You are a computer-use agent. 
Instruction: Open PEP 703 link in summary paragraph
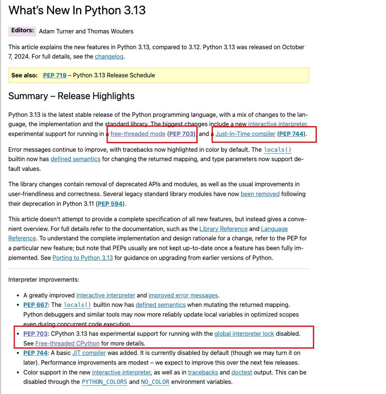click(181, 134)
